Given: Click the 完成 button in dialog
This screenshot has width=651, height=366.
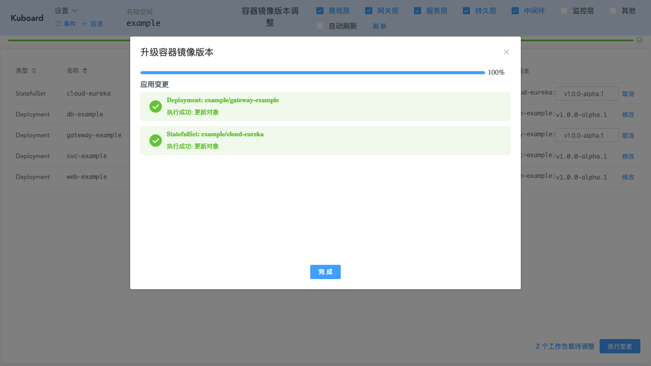Looking at the screenshot, I should tap(325, 272).
